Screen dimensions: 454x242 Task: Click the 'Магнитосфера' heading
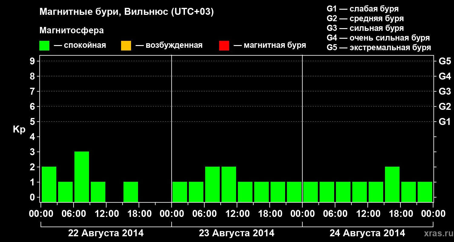(x=71, y=31)
